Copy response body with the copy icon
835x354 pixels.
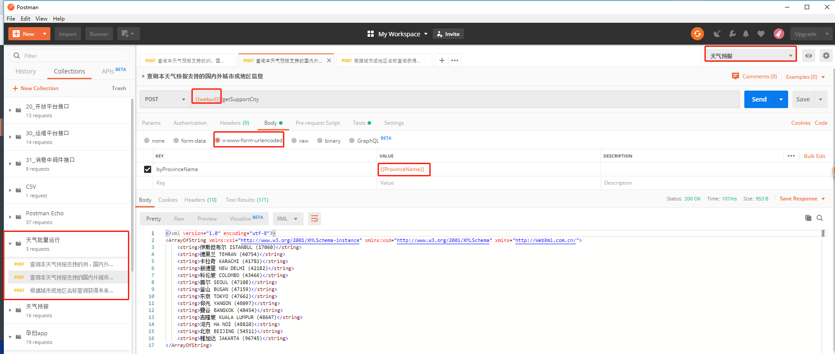tap(808, 218)
